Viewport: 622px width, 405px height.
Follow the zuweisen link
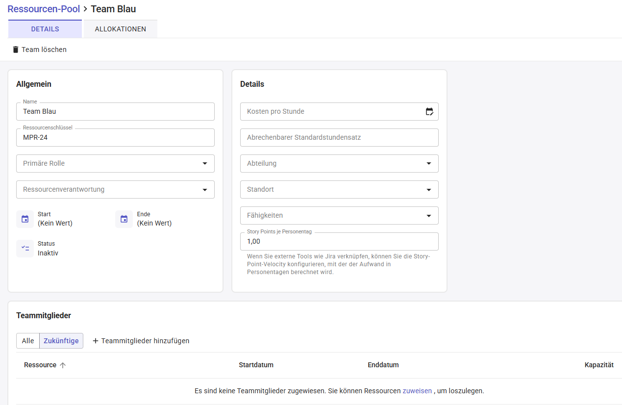pyautogui.click(x=417, y=391)
